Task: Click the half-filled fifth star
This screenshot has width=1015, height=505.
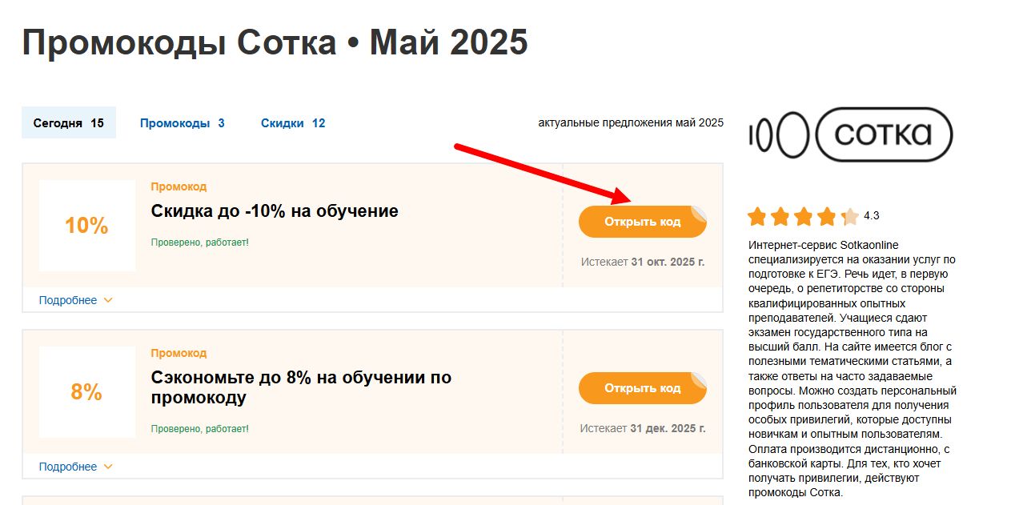Action: pyautogui.click(x=850, y=216)
